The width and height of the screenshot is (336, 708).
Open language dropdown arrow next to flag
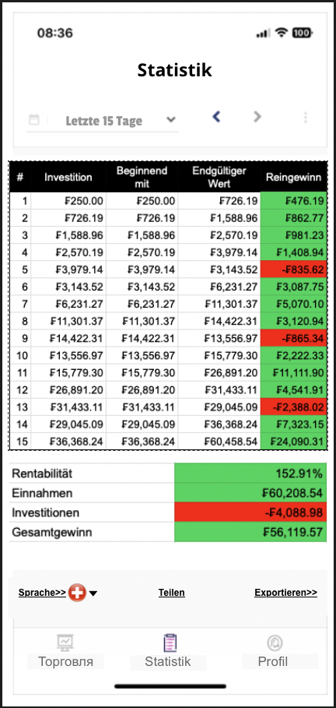(93, 594)
